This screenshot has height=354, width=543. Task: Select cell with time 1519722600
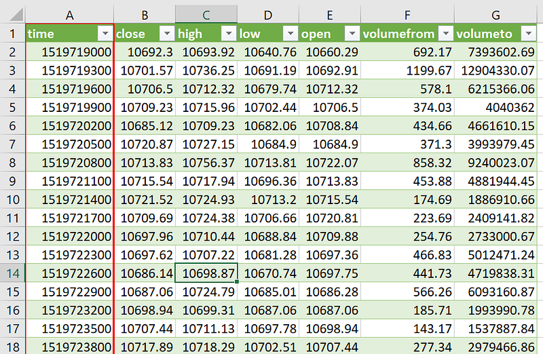[70, 273]
